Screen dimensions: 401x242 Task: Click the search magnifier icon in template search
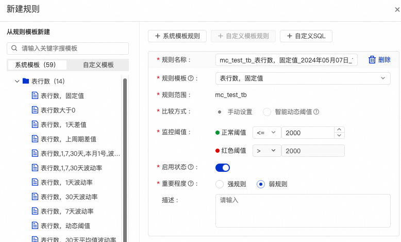tap(14, 48)
